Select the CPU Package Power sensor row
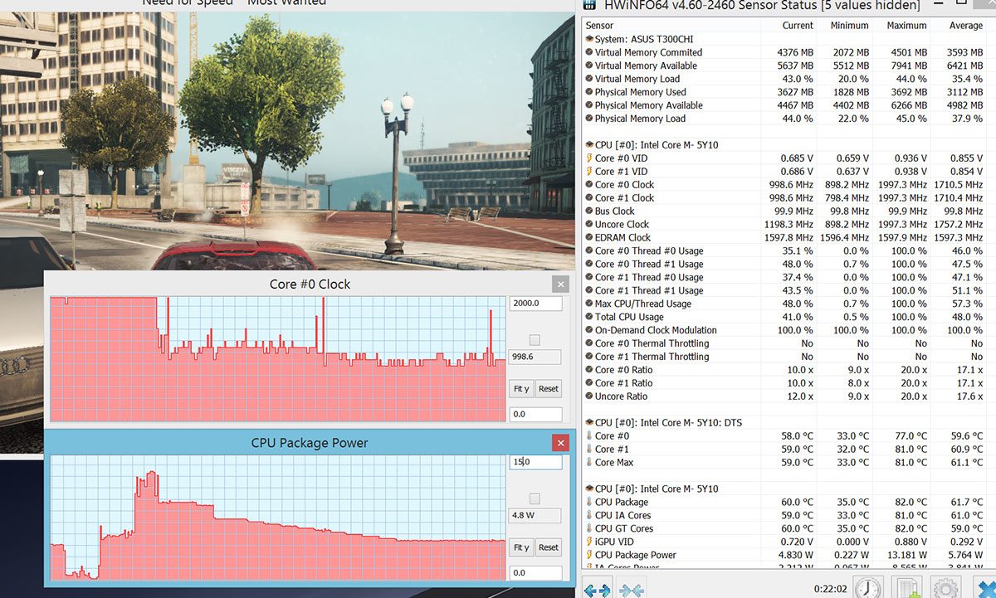This screenshot has width=996, height=598. pos(785,556)
